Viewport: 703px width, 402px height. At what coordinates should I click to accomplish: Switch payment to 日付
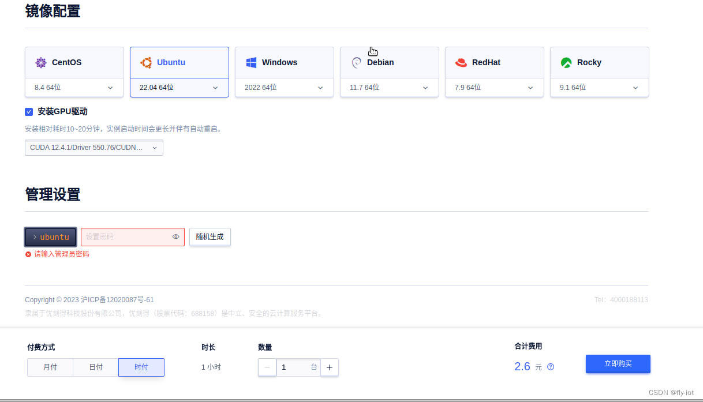(x=95, y=367)
